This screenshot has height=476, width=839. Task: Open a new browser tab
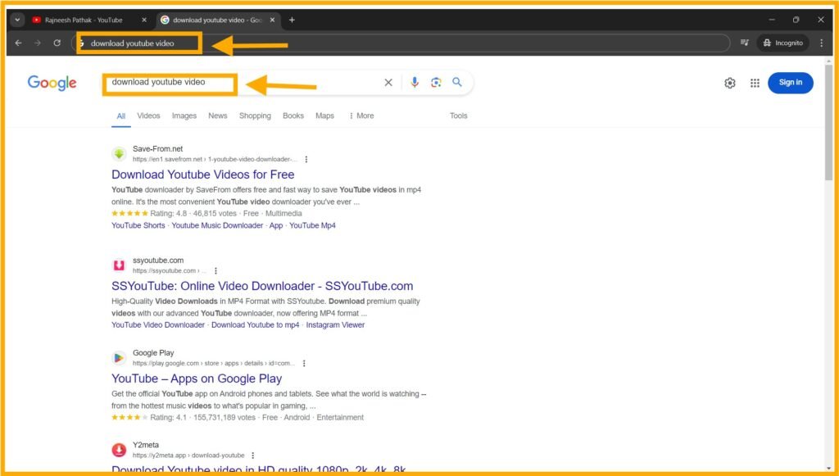coord(292,20)
